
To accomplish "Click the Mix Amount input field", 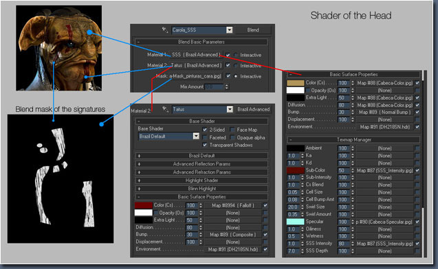I will click(x=215, y=86).
